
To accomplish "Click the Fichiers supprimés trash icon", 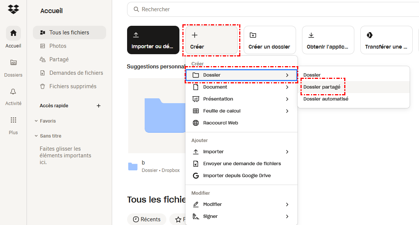I will tap(43, 86).
